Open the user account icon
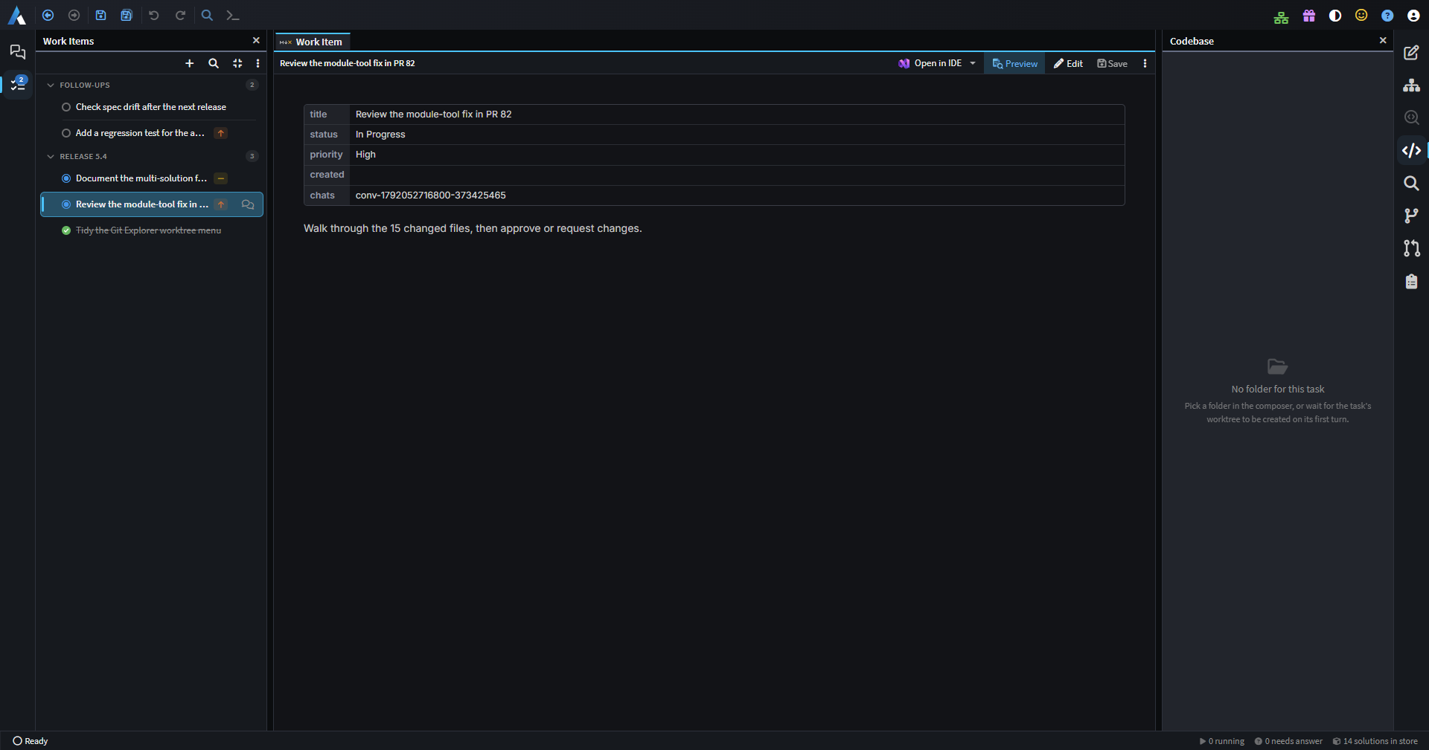The image size is (1429, 750). click(1413, 16)
